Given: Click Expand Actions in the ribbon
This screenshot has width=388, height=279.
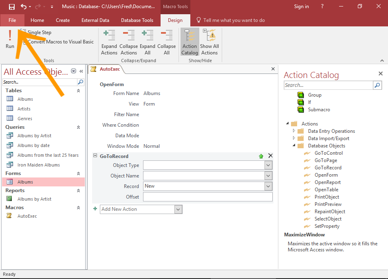Looking at the screenshot, I should pyautogui.click(x=109, y=42).
